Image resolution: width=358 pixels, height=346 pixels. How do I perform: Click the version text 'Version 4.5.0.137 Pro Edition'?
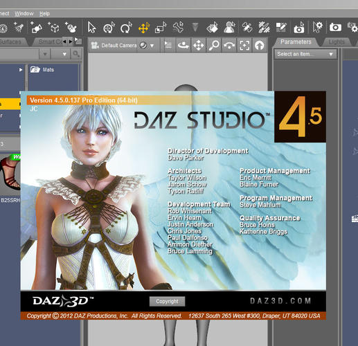click(x=84, y=100)
